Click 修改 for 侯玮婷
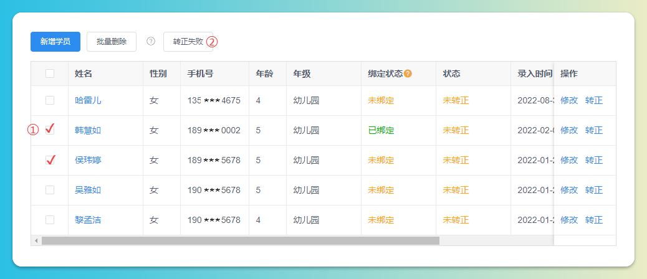 click(569, 160)
